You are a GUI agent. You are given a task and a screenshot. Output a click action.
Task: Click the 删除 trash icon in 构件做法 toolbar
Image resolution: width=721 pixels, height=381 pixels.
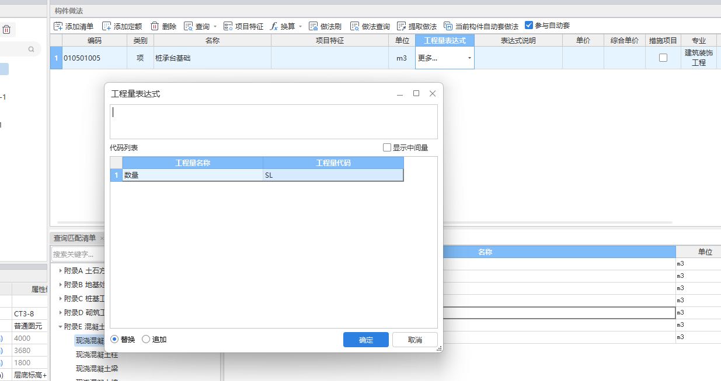(x=155, y=26)
